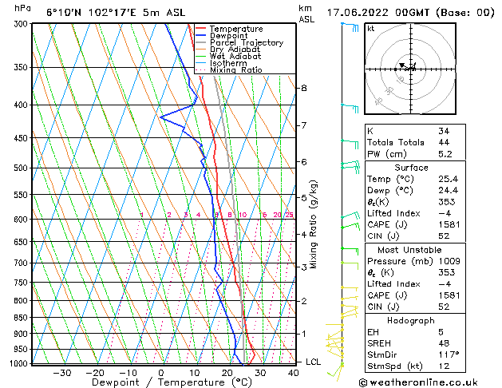Click the PW (cm) value 5.2
This screenshot has width=502, height=388.
click(x=445, y=154)
